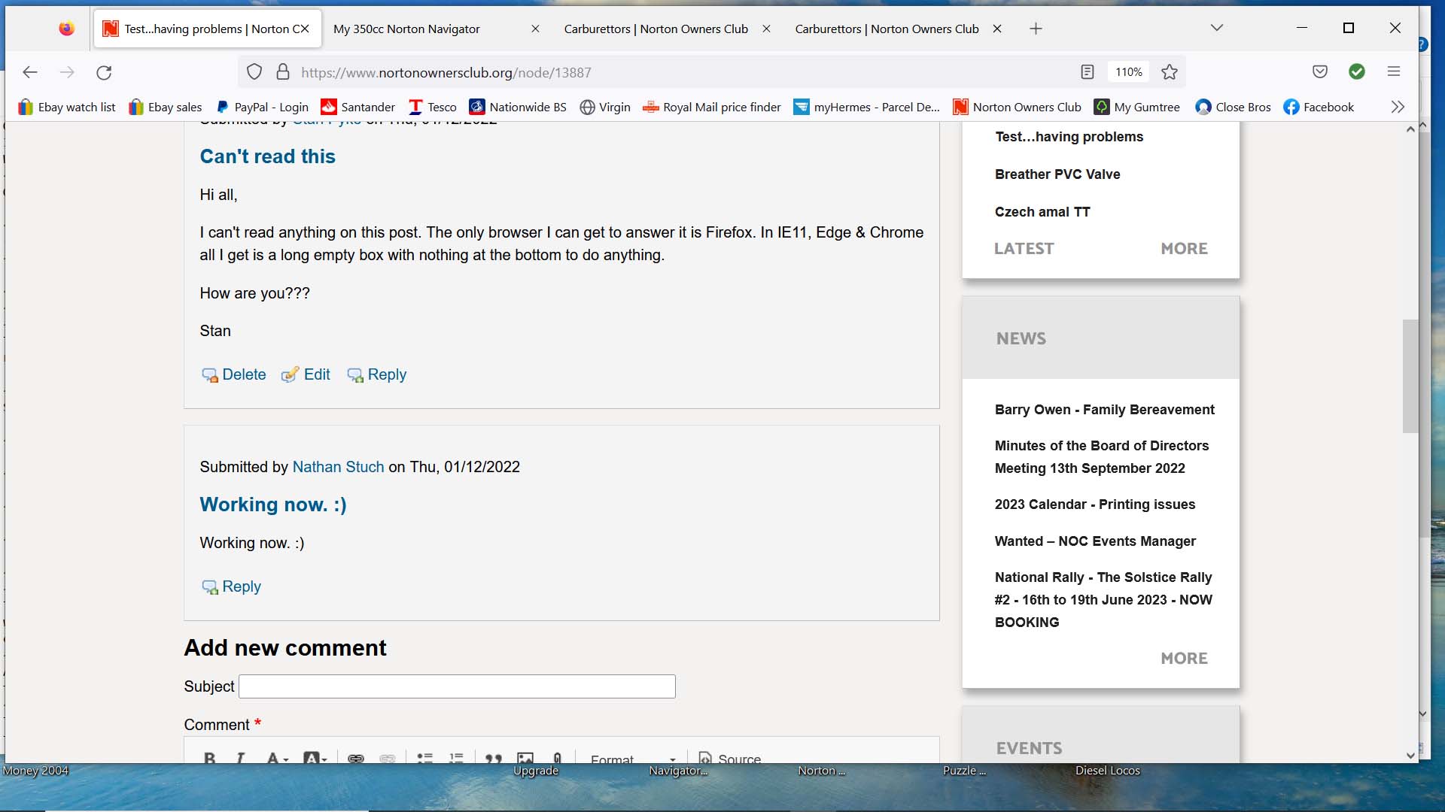The height and width of the screenshot is (812, 1445).
Task: Toggle reader view icon in address bar
Action: point(1087,72)
